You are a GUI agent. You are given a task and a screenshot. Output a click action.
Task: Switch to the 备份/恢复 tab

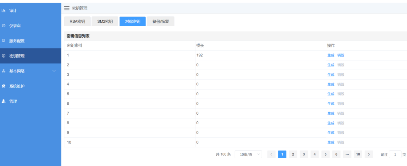[x=161, y=22]
